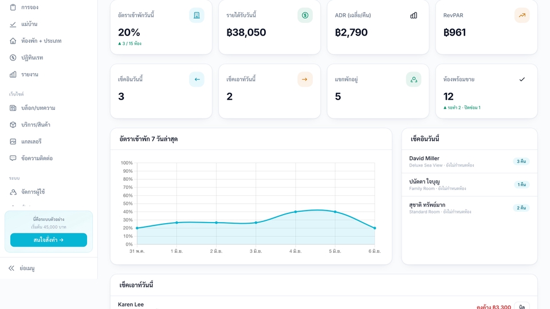Viewport: 550px width, 309px height.
Task: Select the rooms (ห้องพัก + ประเภท) home icon
Action: [x=13, y=41]
